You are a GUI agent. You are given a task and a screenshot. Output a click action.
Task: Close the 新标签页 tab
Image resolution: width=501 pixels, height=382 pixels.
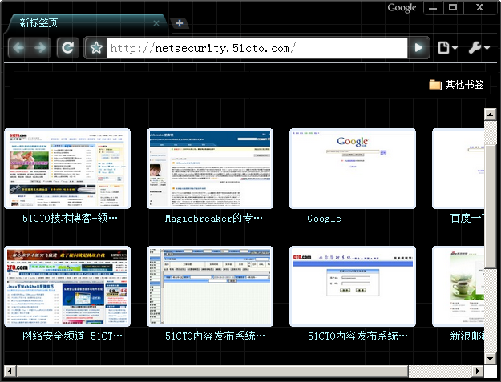156,23
